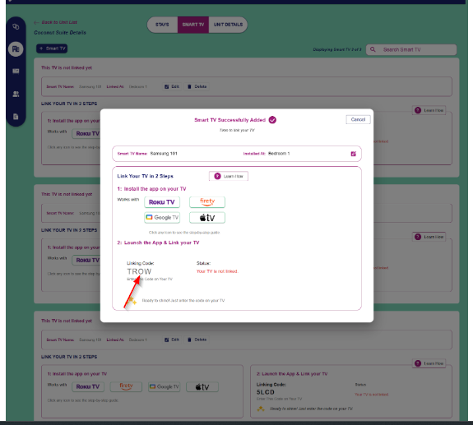Open the document icon in the sidebar
Screen dimensions: 473x425
tap(16, 117)
